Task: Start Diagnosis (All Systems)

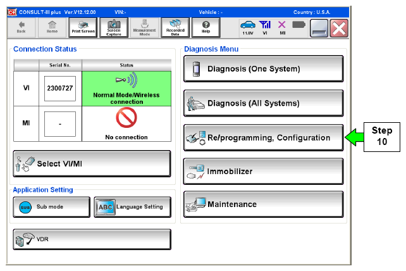Action: click(263, 103)
